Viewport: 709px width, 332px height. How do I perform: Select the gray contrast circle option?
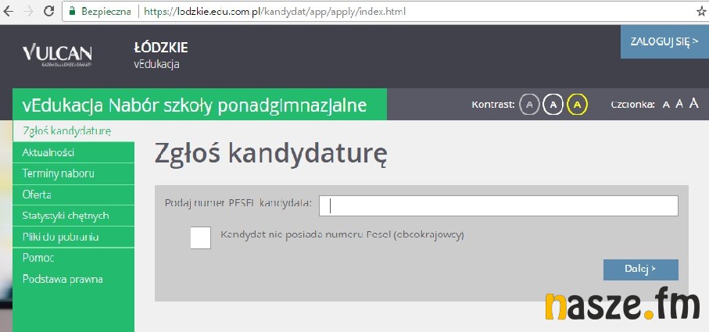(x=529, y=104)
